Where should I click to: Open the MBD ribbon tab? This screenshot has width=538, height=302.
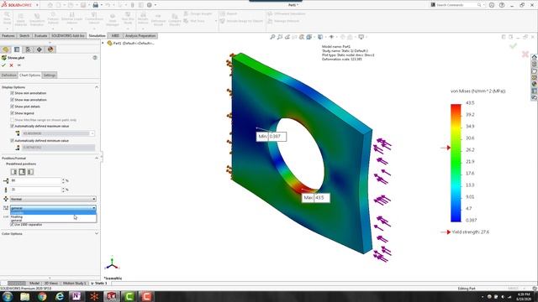[115, 35]
